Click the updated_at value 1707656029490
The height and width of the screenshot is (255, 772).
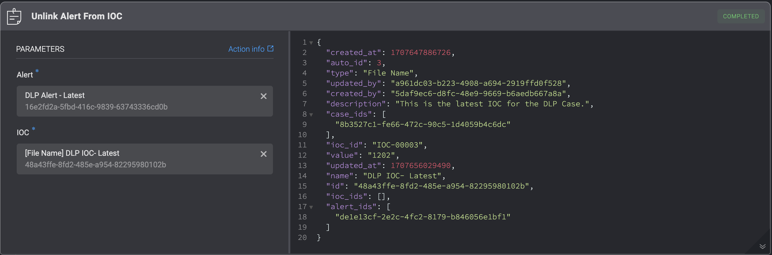click(x=421, y=165)
